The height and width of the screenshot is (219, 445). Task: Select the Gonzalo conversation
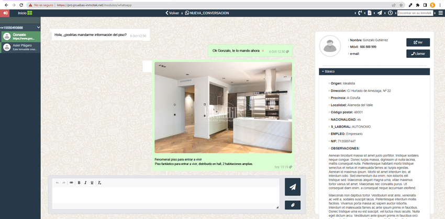(20, 36)
